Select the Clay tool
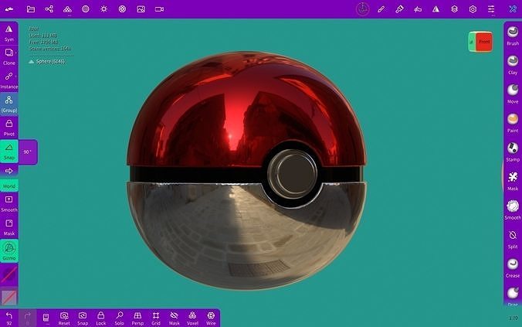The width and height of the screenshot is (522, 327). [513, 65]
